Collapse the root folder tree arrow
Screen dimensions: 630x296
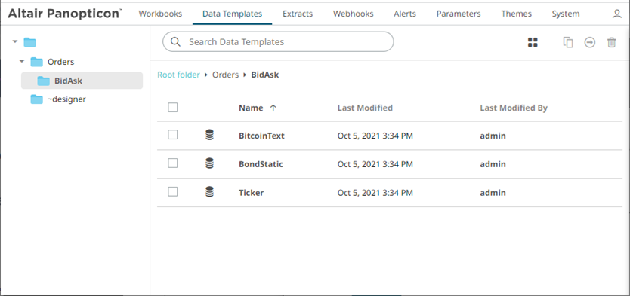pyautogui.click(x=15, y=41)
